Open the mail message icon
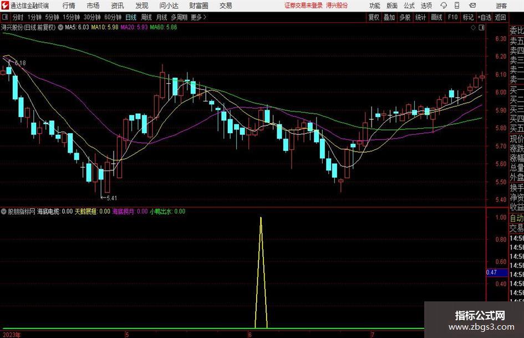This screenshot has height=338, width=524. [472, 6]
